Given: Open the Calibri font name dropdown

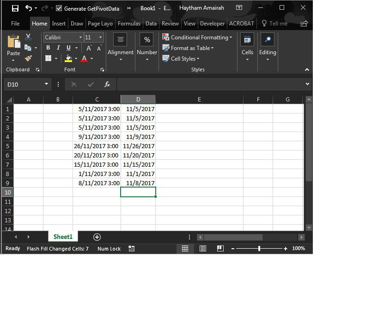Looking at the screenshot, I should click(x=80, y=38).
